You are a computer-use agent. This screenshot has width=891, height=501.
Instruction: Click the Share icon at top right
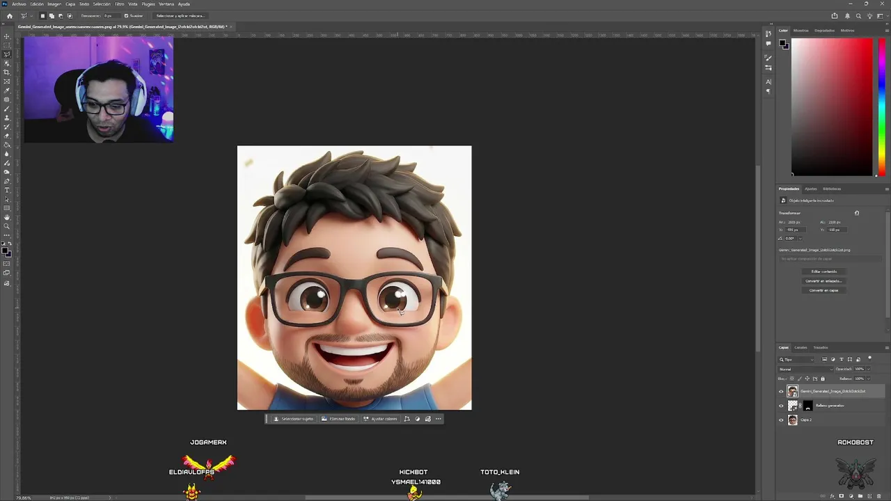835,16
